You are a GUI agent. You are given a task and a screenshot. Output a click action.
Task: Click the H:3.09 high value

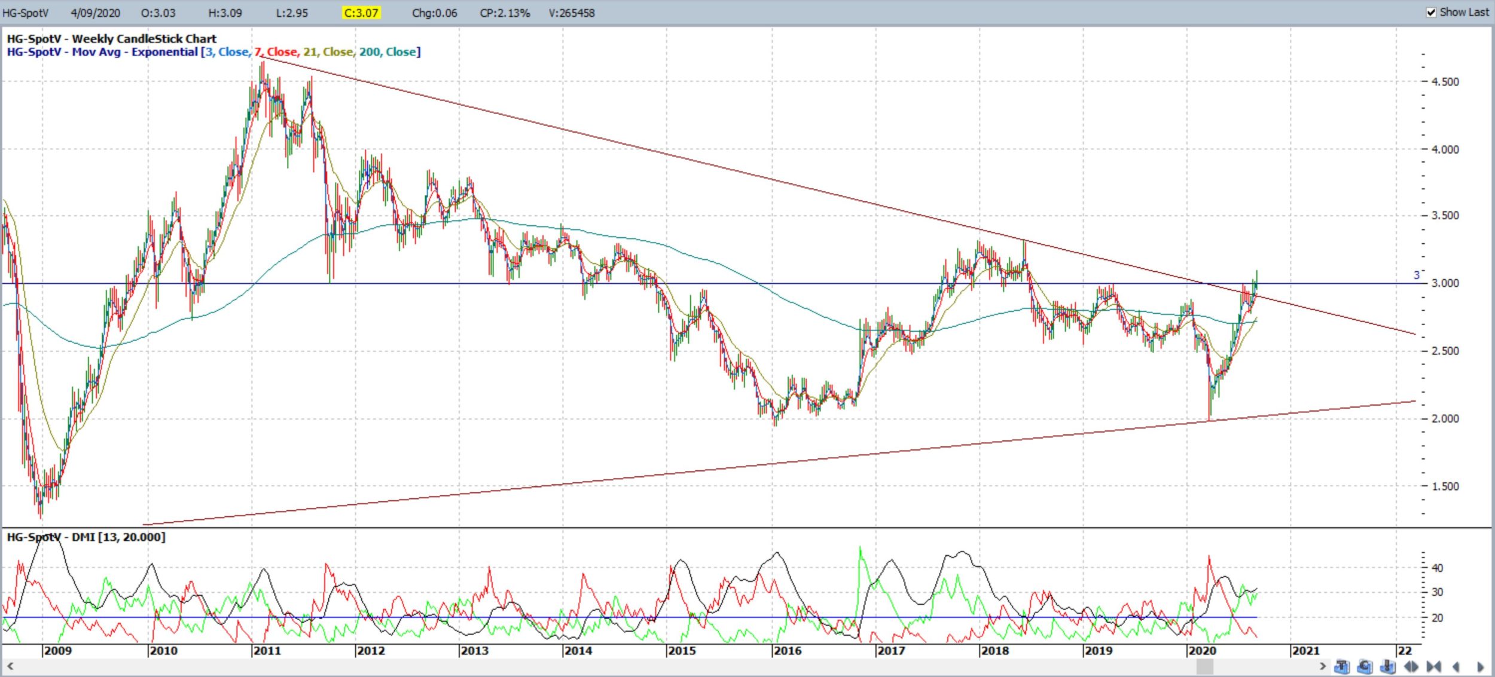(225, 13)
